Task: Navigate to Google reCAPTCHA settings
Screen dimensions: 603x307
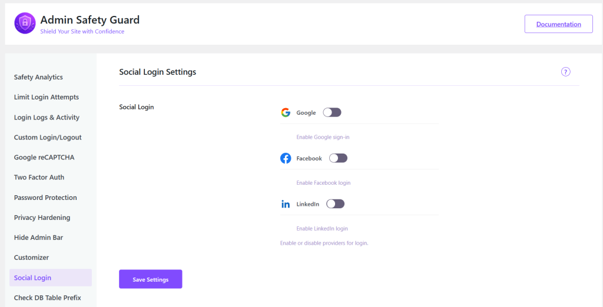Action: tap(44, 157)
